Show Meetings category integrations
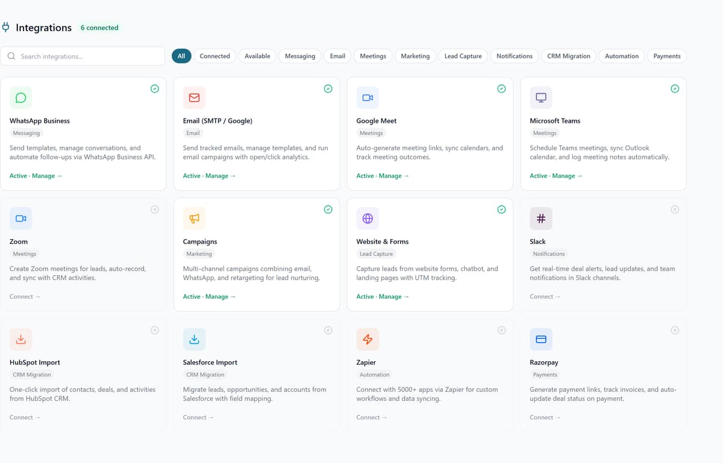 coord(373,56)
